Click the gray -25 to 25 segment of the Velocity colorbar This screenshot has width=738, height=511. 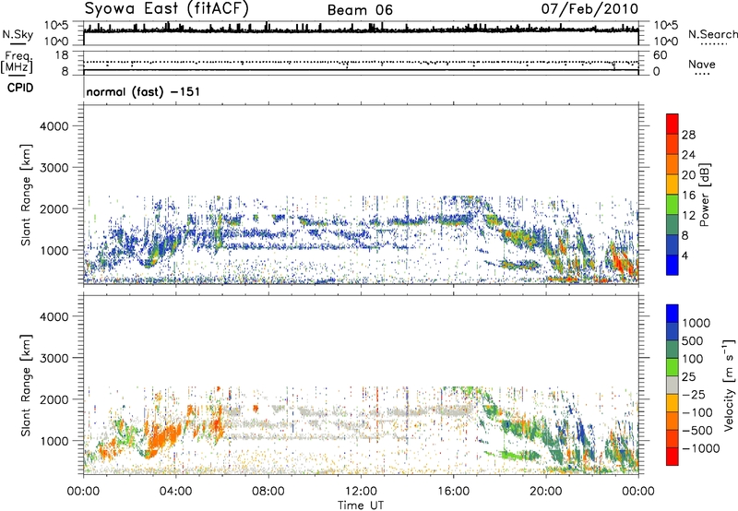[672, 386]
